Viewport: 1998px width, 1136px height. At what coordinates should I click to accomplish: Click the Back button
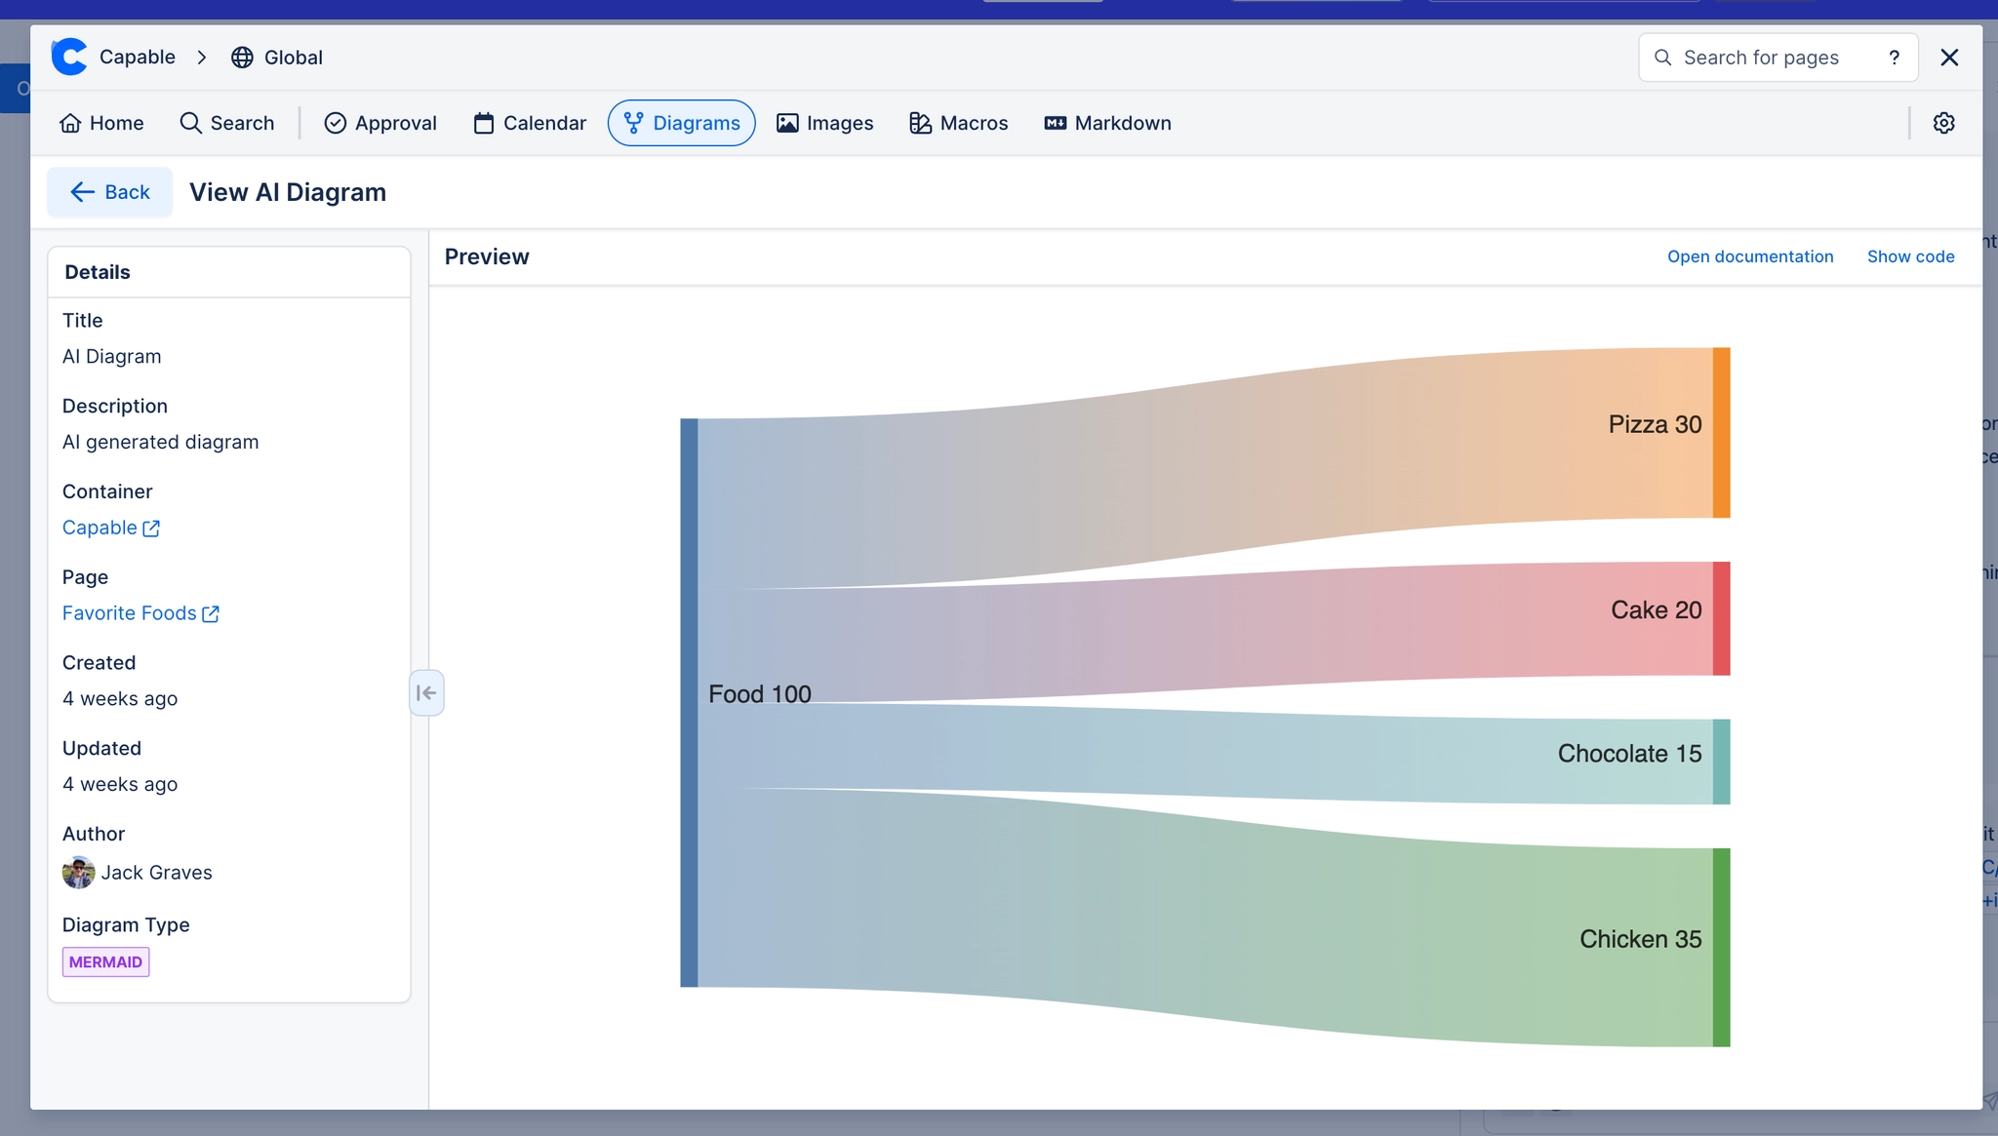pyautogui.click(x=109, y=192)
